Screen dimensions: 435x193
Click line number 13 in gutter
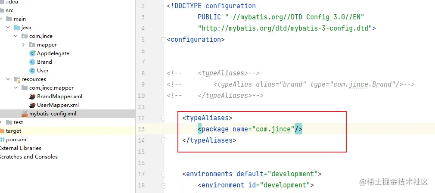click(x=141, y=129)
